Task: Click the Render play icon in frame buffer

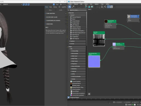Action: pos(61,4)
